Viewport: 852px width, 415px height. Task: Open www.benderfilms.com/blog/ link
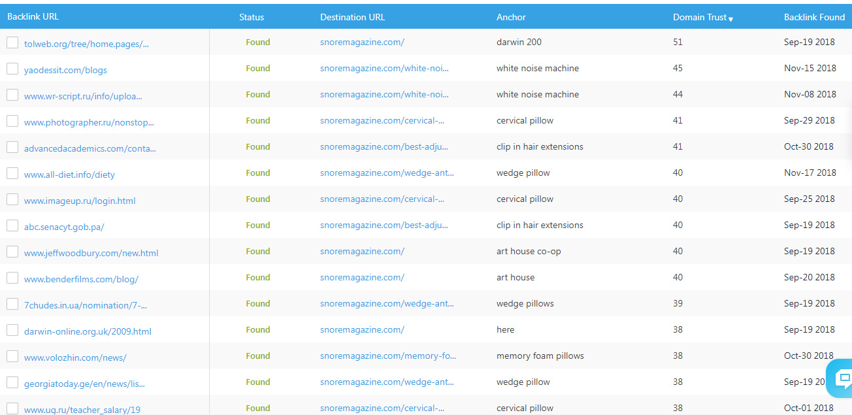(x=81, y=279)
